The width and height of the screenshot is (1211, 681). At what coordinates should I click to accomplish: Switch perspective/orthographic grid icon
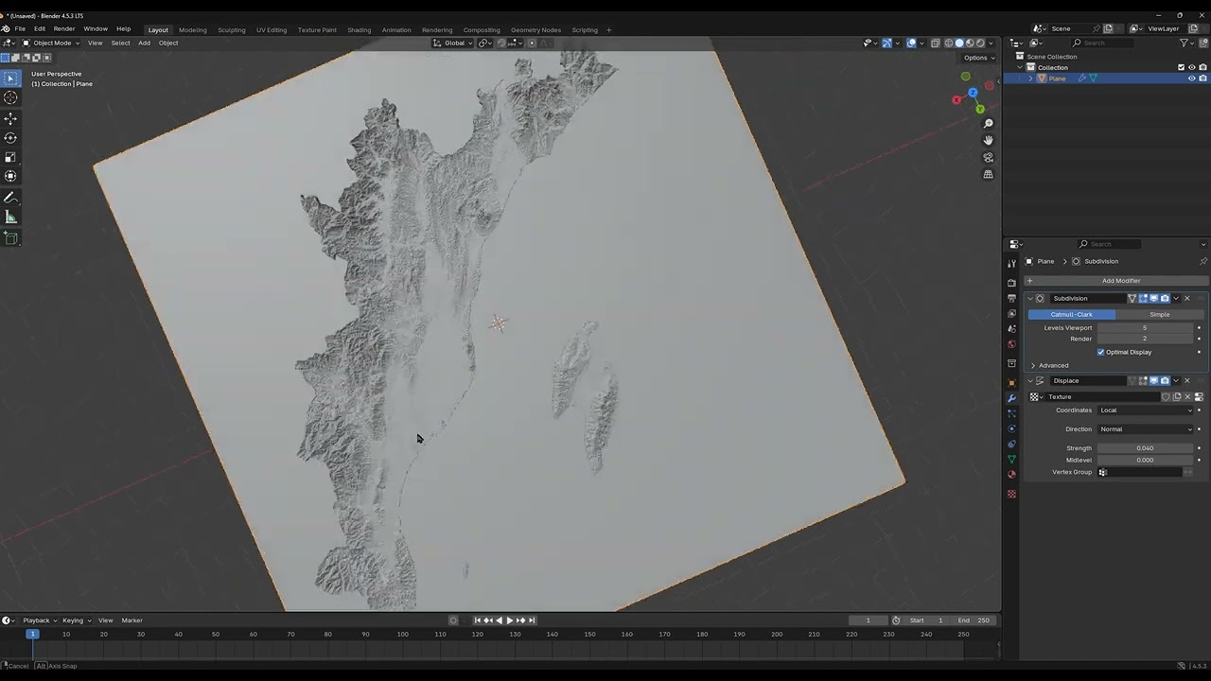click(988, 174)
